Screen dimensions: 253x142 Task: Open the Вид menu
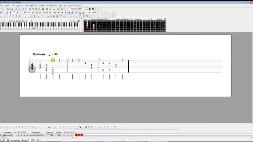[65, 6]
